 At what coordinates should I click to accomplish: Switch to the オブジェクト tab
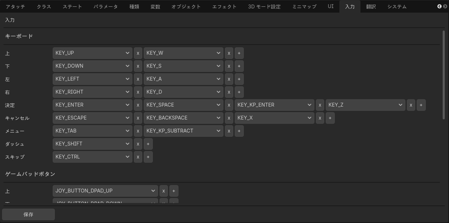point(186,7)
